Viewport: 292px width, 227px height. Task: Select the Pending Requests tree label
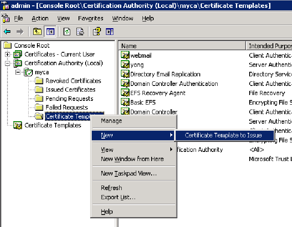[x=69, y=99]
